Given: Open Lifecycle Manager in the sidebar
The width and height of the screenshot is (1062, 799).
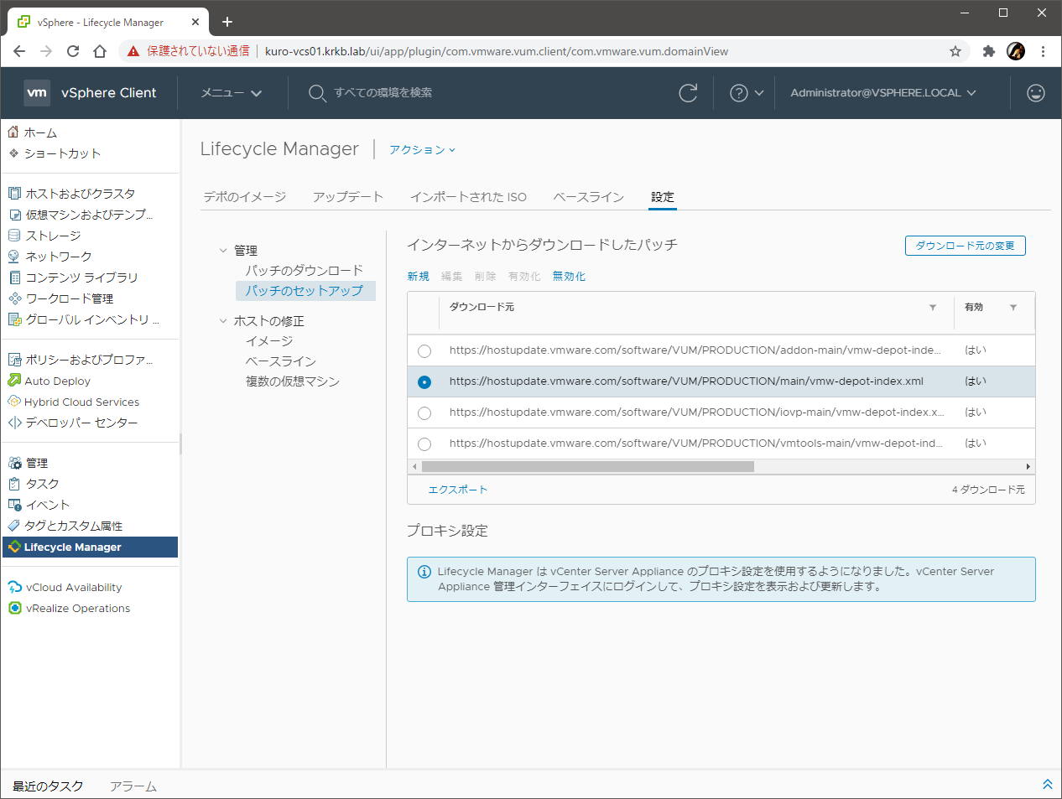Looking at the screenshot, I should 73,547.
